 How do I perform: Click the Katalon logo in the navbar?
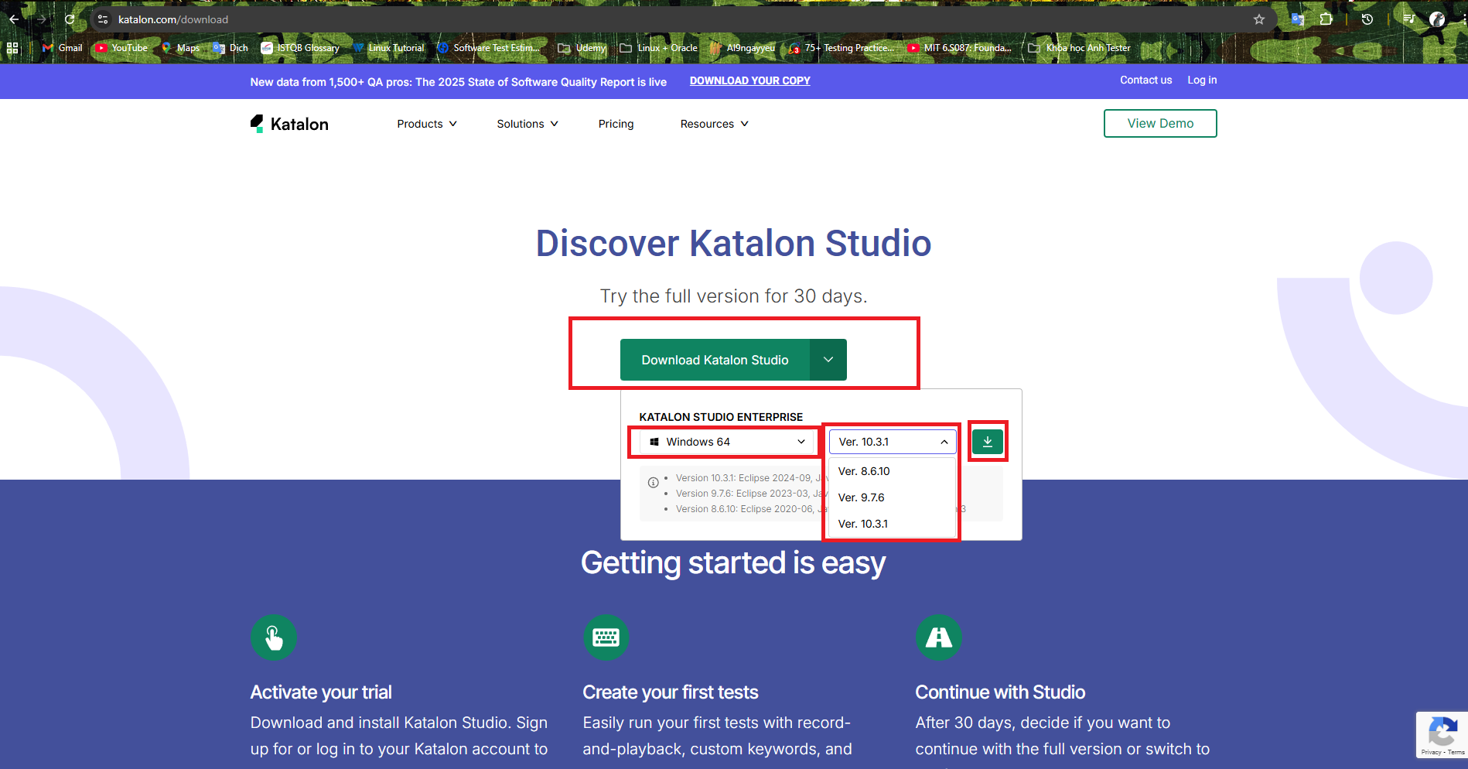289,124
